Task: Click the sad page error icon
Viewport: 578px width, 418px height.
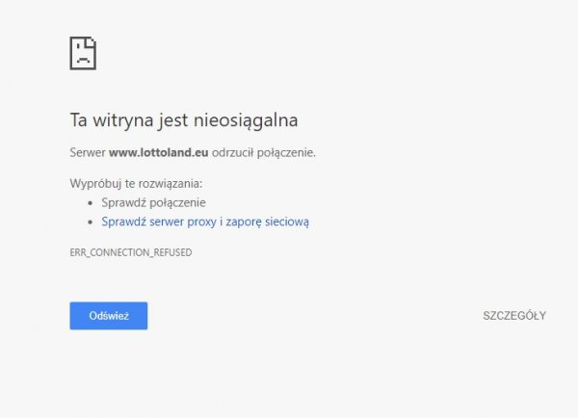Action: (x=83, y=53)
